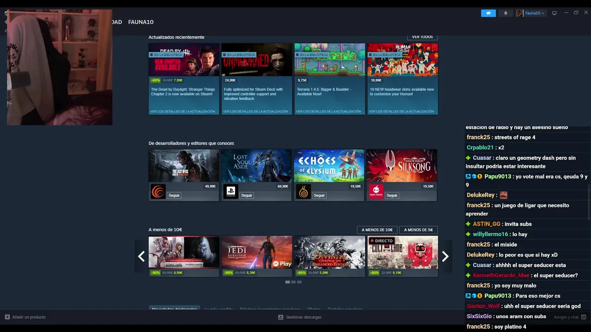591x332 pixels.
Task: Select the third carousel pagination dot
Action: [299, 282]
